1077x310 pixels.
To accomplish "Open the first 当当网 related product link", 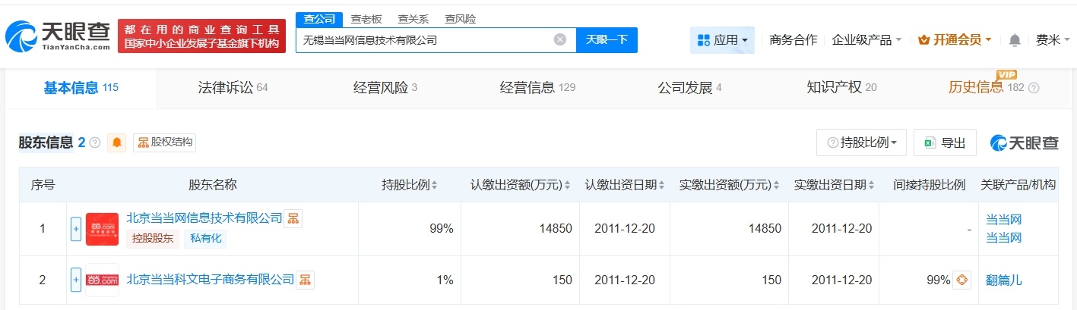I will 1004,220.
